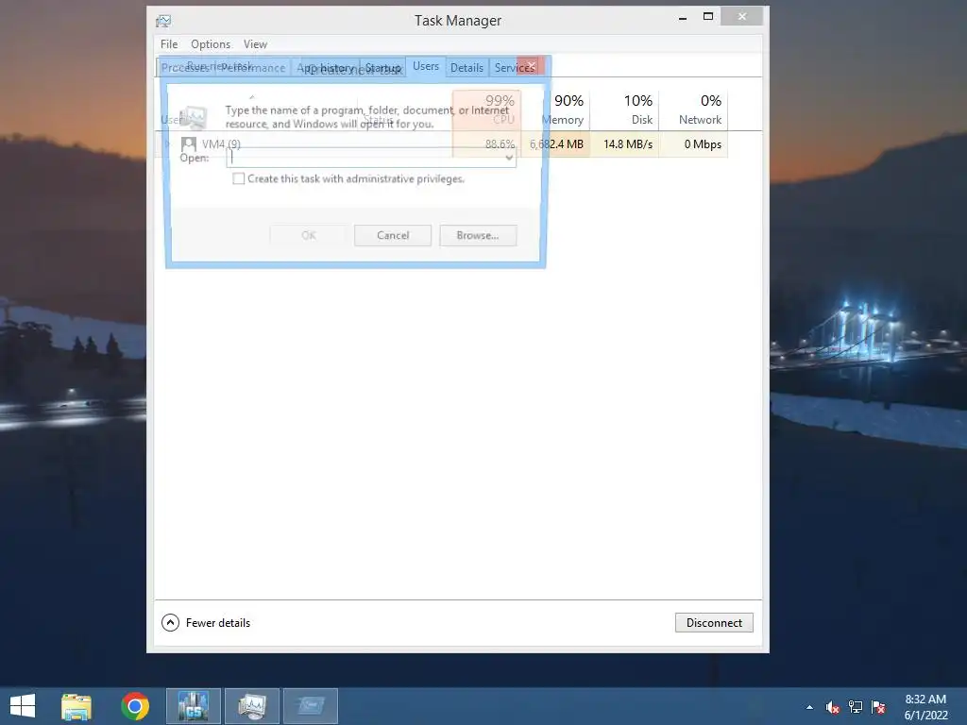Image resolution: width=967 pixels, height=725 pixels.
Task: Click the OK button in run dialog
Action: 309,235
